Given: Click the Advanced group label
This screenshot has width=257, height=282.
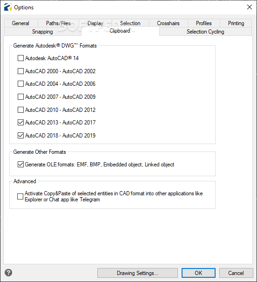Looking at the screenshot, I should (25, 181).
